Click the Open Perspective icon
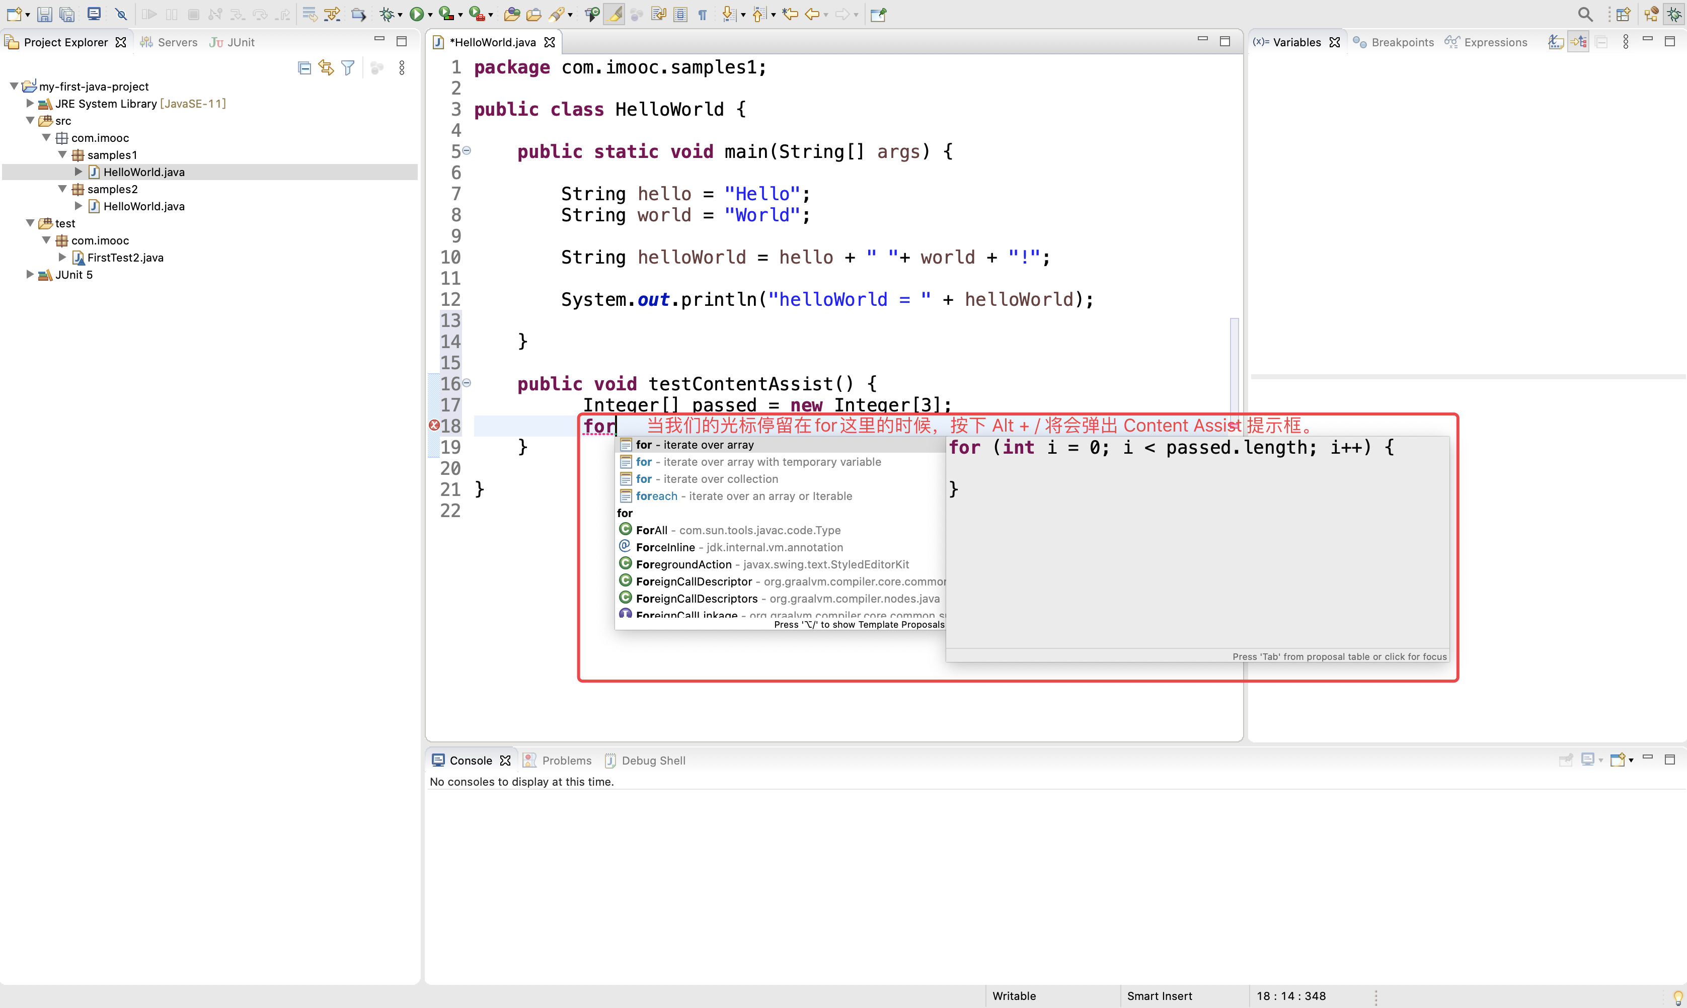This screenshot has height=1008, width=1687. pos(1624,14)
